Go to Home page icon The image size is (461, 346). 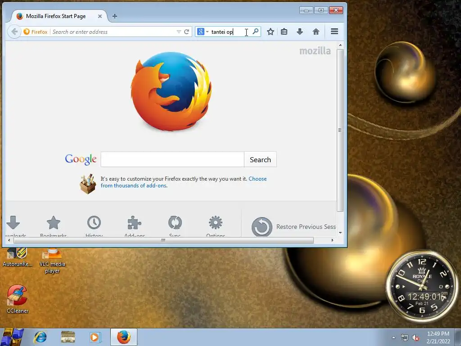click(x=316, y=32)
